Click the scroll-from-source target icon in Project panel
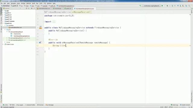This screenshot has width=193, height=108. pyautogui.click(x=26, y=8)
